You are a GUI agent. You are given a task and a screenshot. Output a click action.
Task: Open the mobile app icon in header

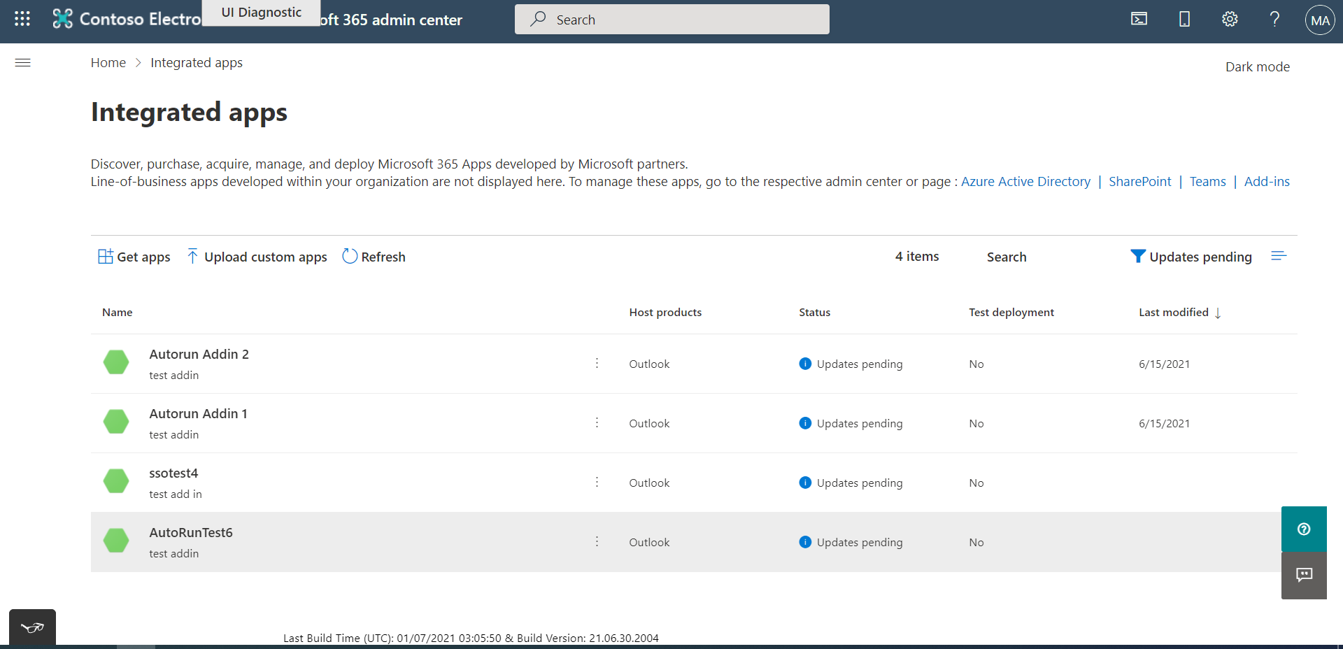1184,19
